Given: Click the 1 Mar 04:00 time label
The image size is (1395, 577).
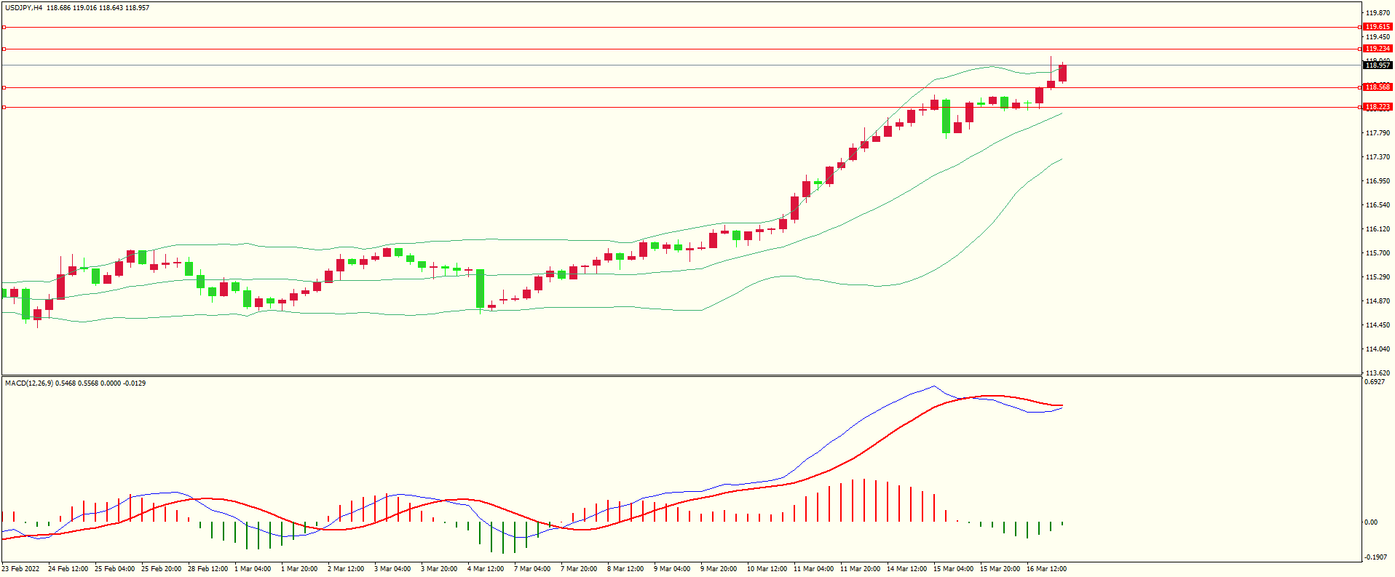Looking at the screenshot, I should 253,569.
